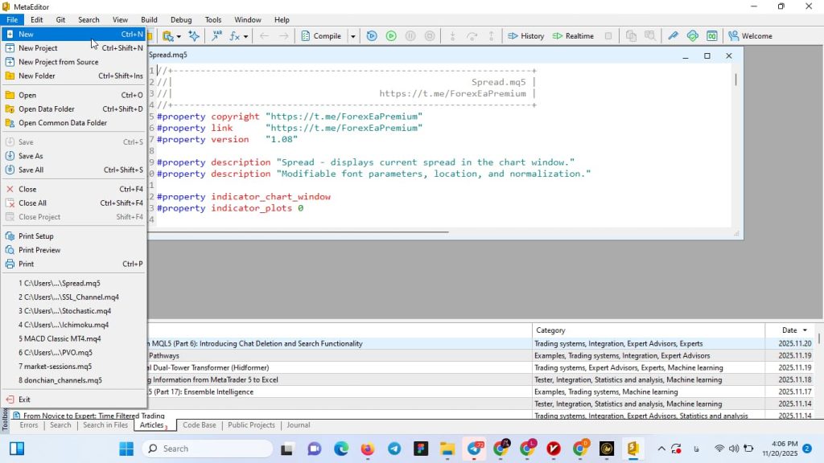This screenshot has height=463, width=824.
Task: Click the Category column header
Action: tap(649, 330)
